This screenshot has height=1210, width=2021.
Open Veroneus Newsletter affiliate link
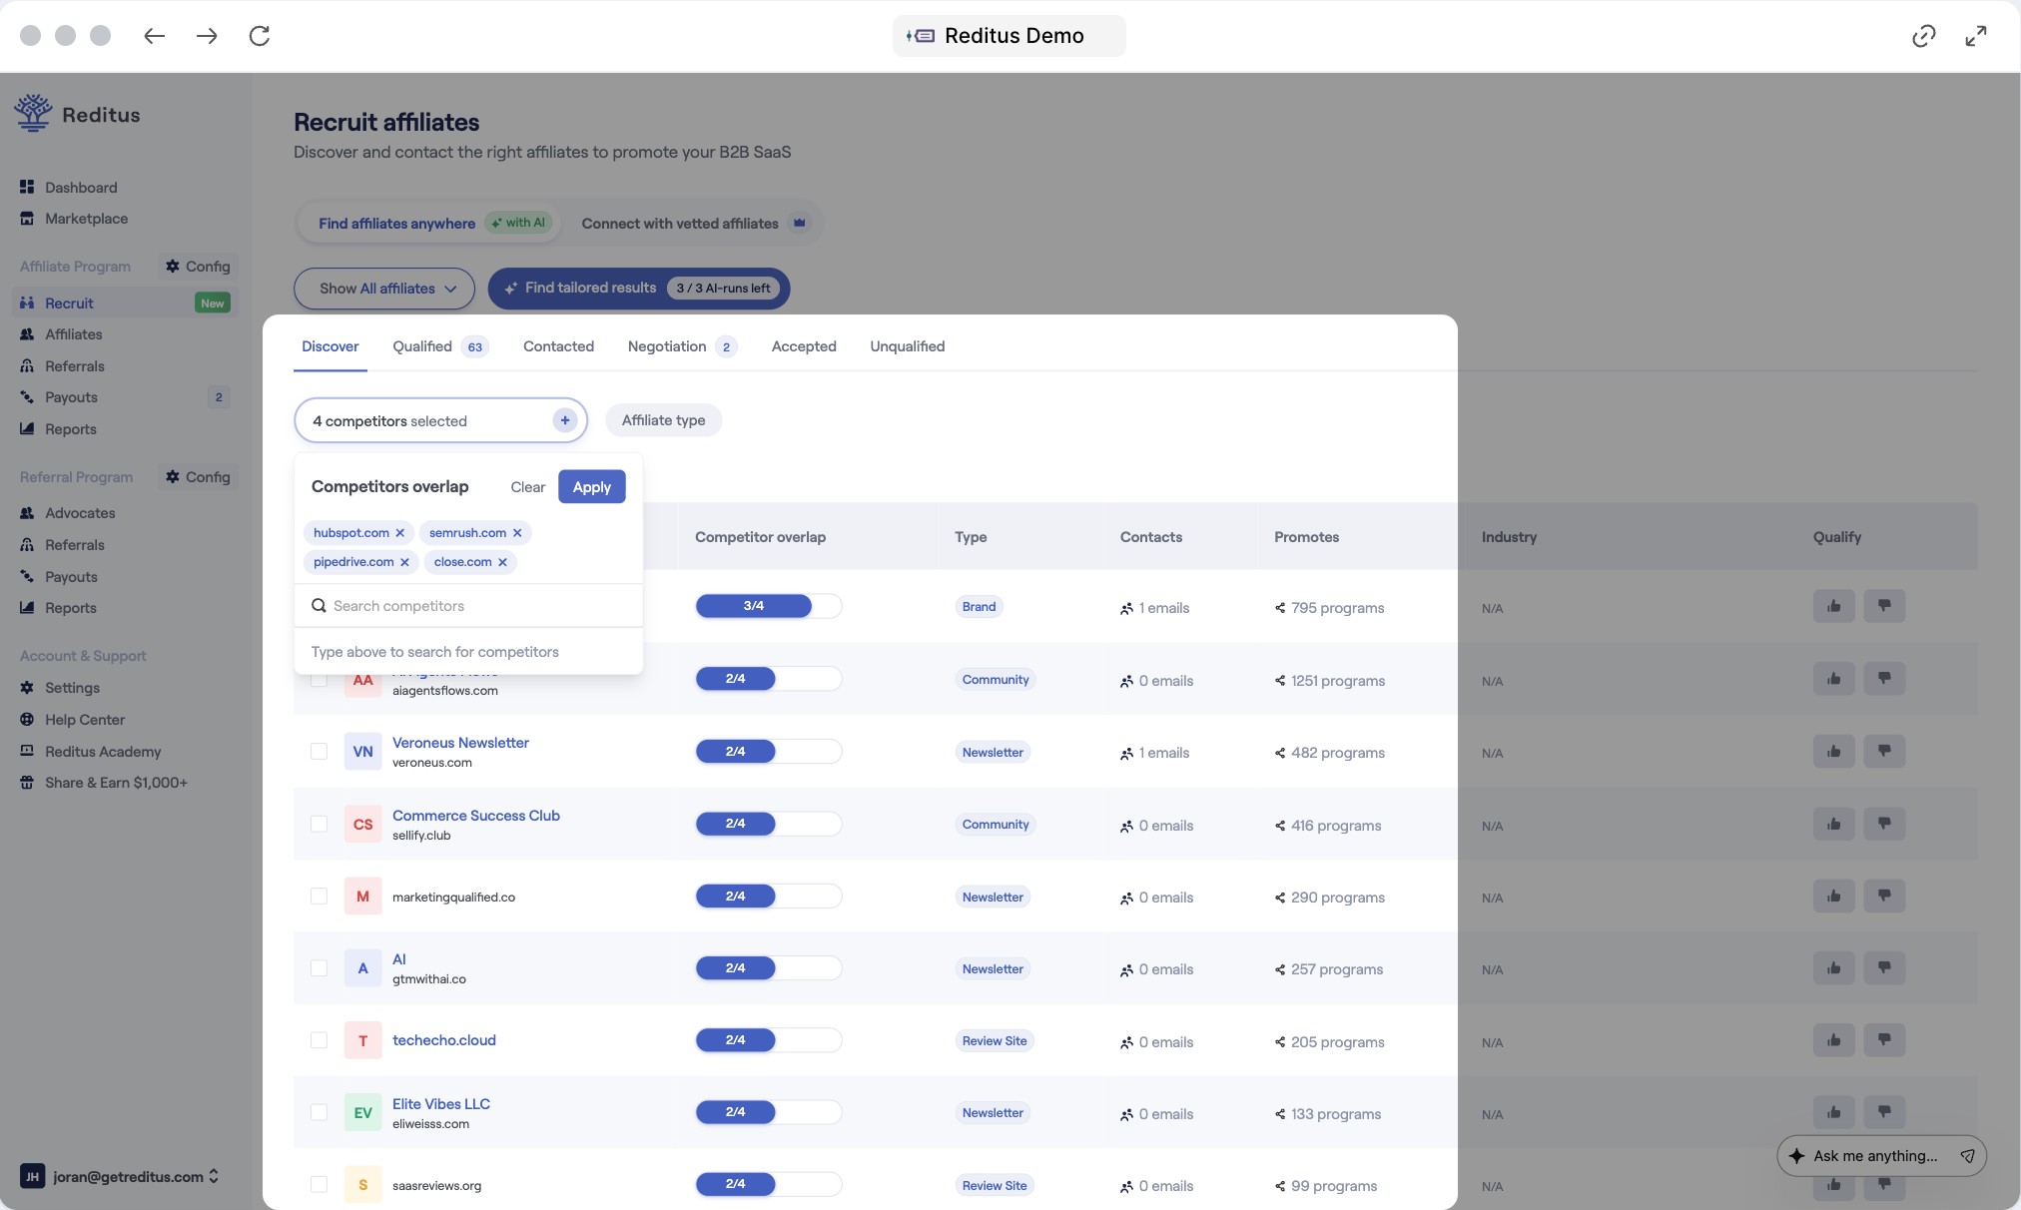click(x=460, y=743)
